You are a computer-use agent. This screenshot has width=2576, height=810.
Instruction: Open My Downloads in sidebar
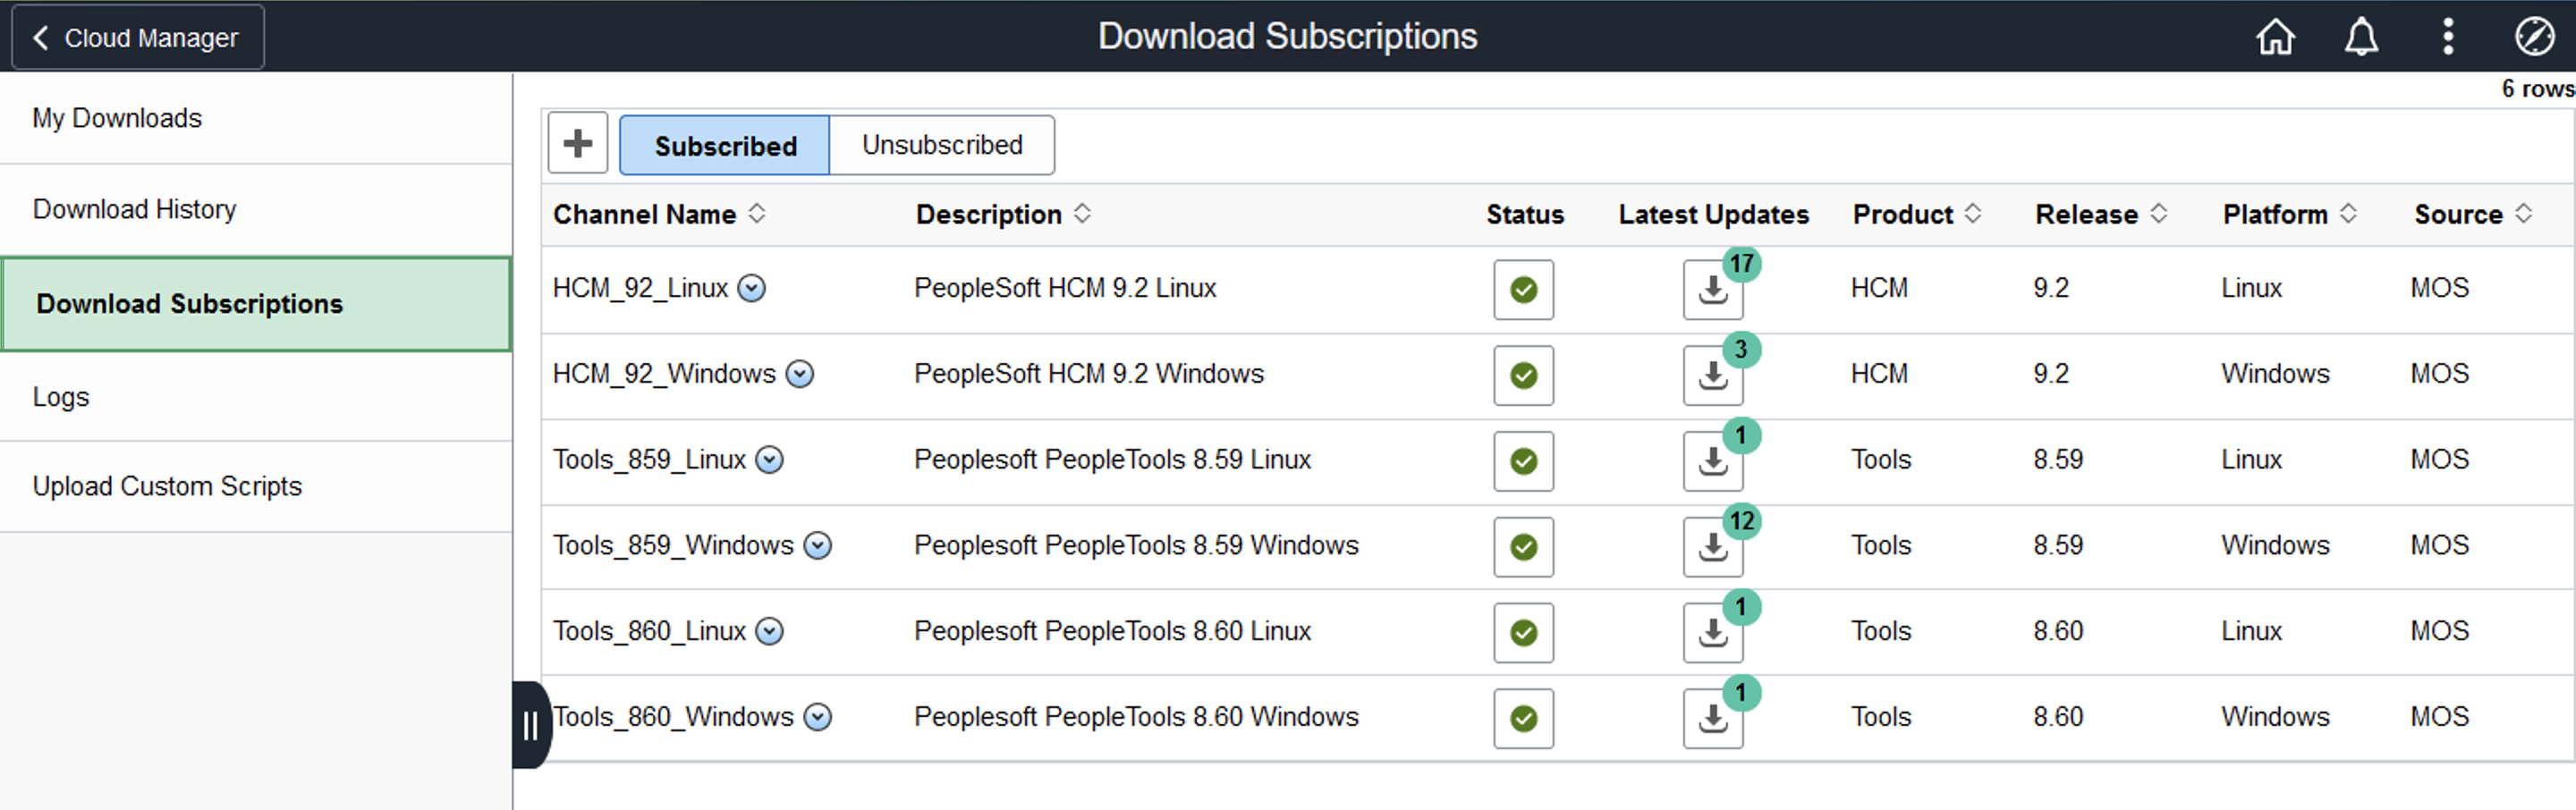(117, 118)
